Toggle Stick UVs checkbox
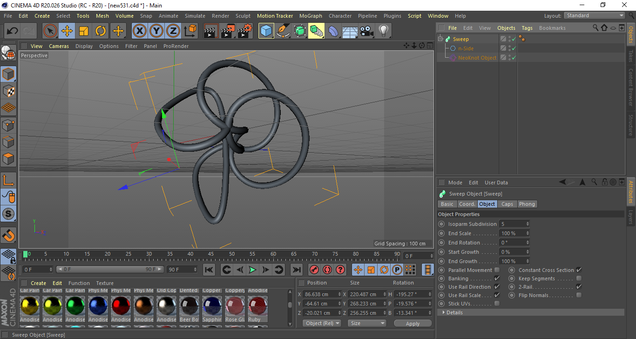 click(497, 304)
